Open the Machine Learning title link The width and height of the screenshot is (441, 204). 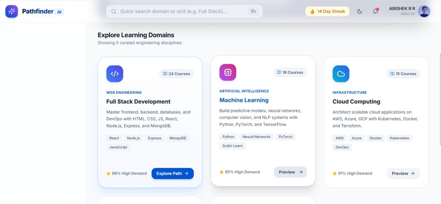point(244,100)
